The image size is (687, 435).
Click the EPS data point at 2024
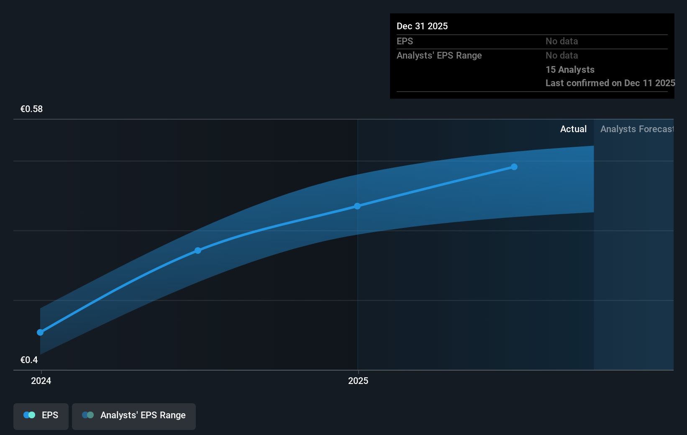tap(40, 333)
